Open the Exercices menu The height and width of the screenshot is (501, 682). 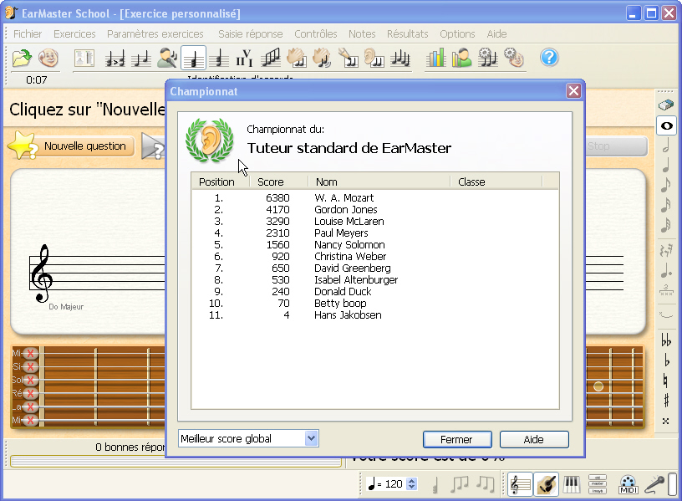pos(74,34)
